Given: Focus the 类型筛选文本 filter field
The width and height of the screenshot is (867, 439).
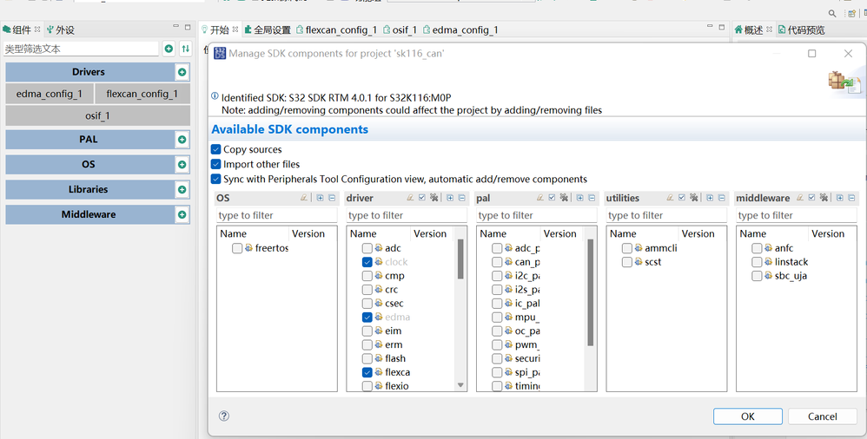Looking at the screenshot, I should (82, 49).
